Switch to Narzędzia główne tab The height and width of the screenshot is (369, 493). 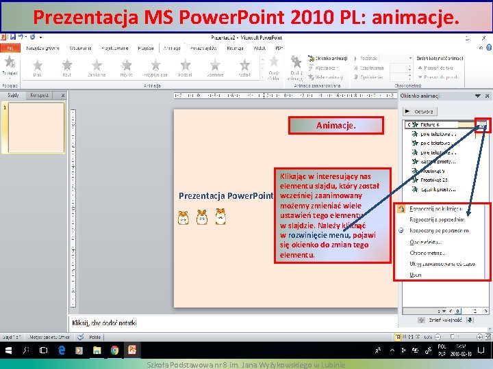[42, 48]
